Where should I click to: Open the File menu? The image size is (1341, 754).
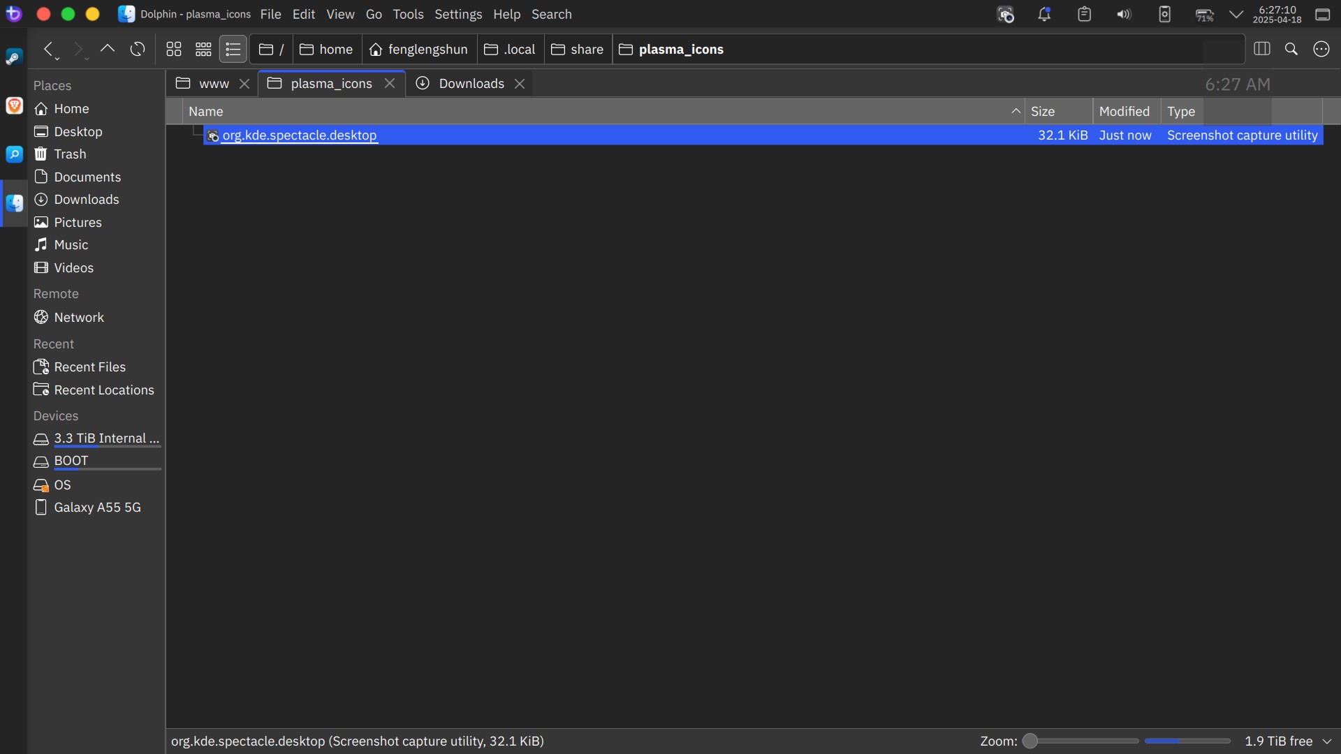(270, 14)
